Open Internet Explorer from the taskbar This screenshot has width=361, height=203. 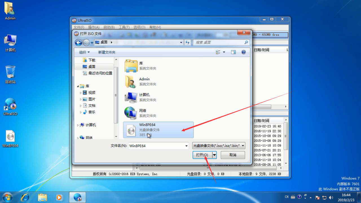25,197
